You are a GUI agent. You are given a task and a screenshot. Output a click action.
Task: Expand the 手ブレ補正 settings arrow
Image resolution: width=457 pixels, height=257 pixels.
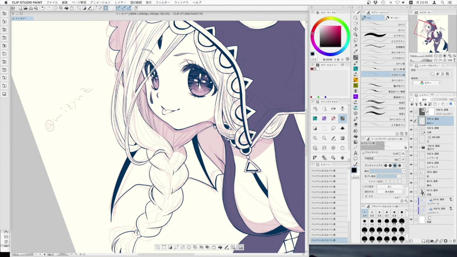pos(403,176)
